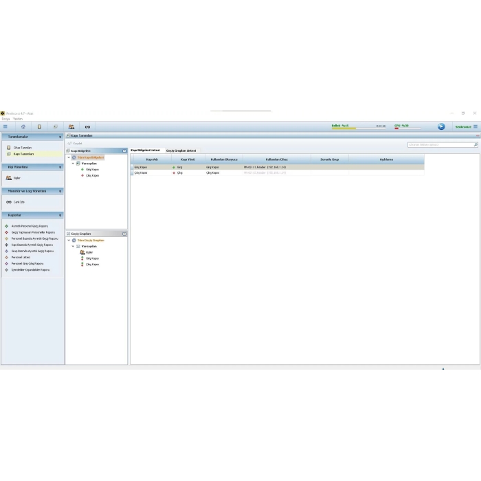Open the hamburger menu in the top-left toolbar

coord(5,126)
